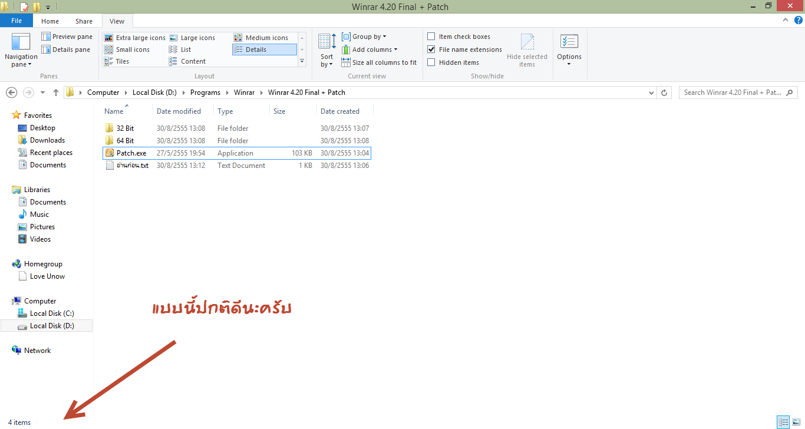Screen dimensions: 805x429
Task: Click the Search Winrar 4.20 Final box
Action: [x=738, y=93]
